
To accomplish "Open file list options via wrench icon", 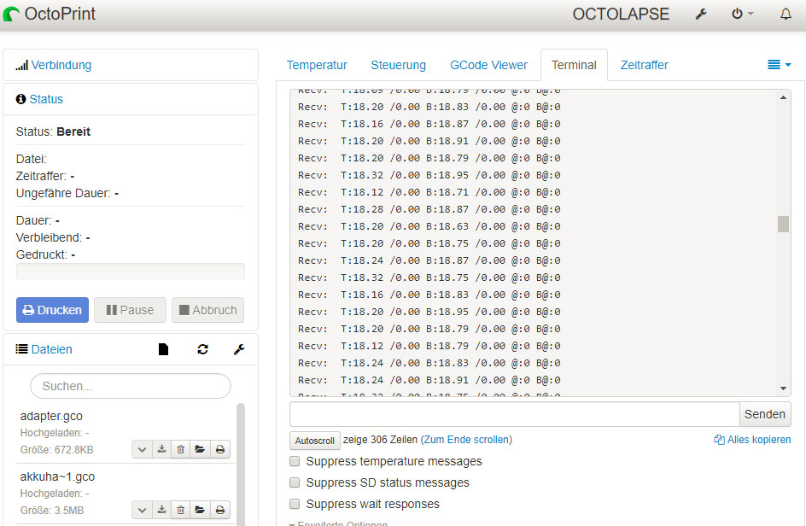I will coord(239,349).
